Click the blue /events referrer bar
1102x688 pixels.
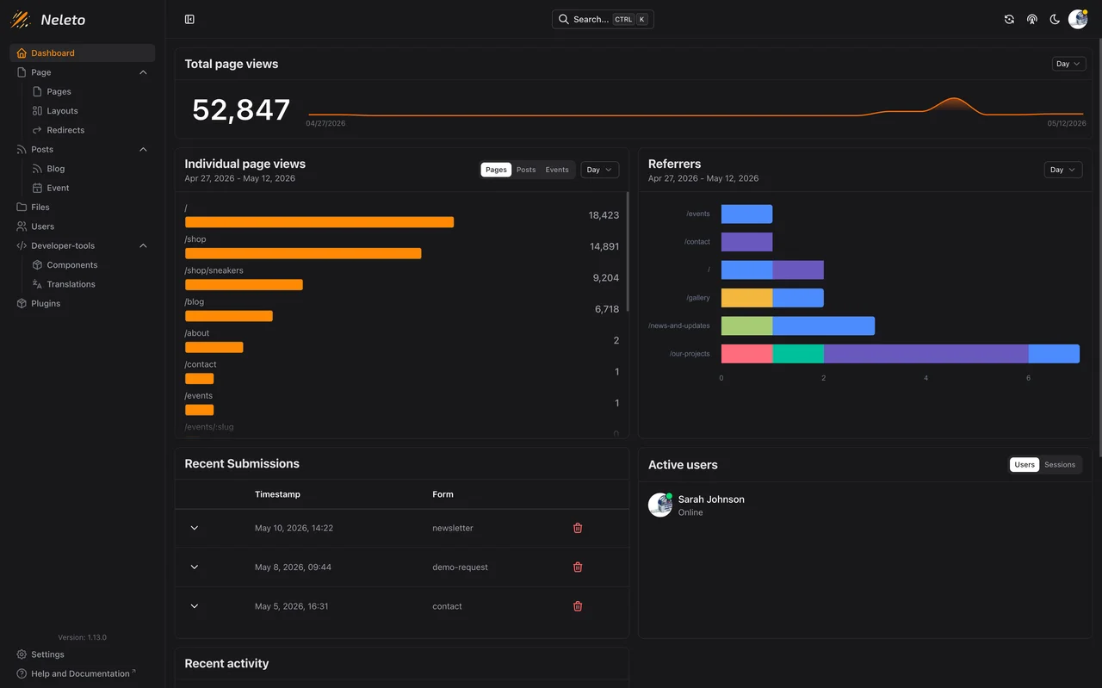[x=746, y=214]
